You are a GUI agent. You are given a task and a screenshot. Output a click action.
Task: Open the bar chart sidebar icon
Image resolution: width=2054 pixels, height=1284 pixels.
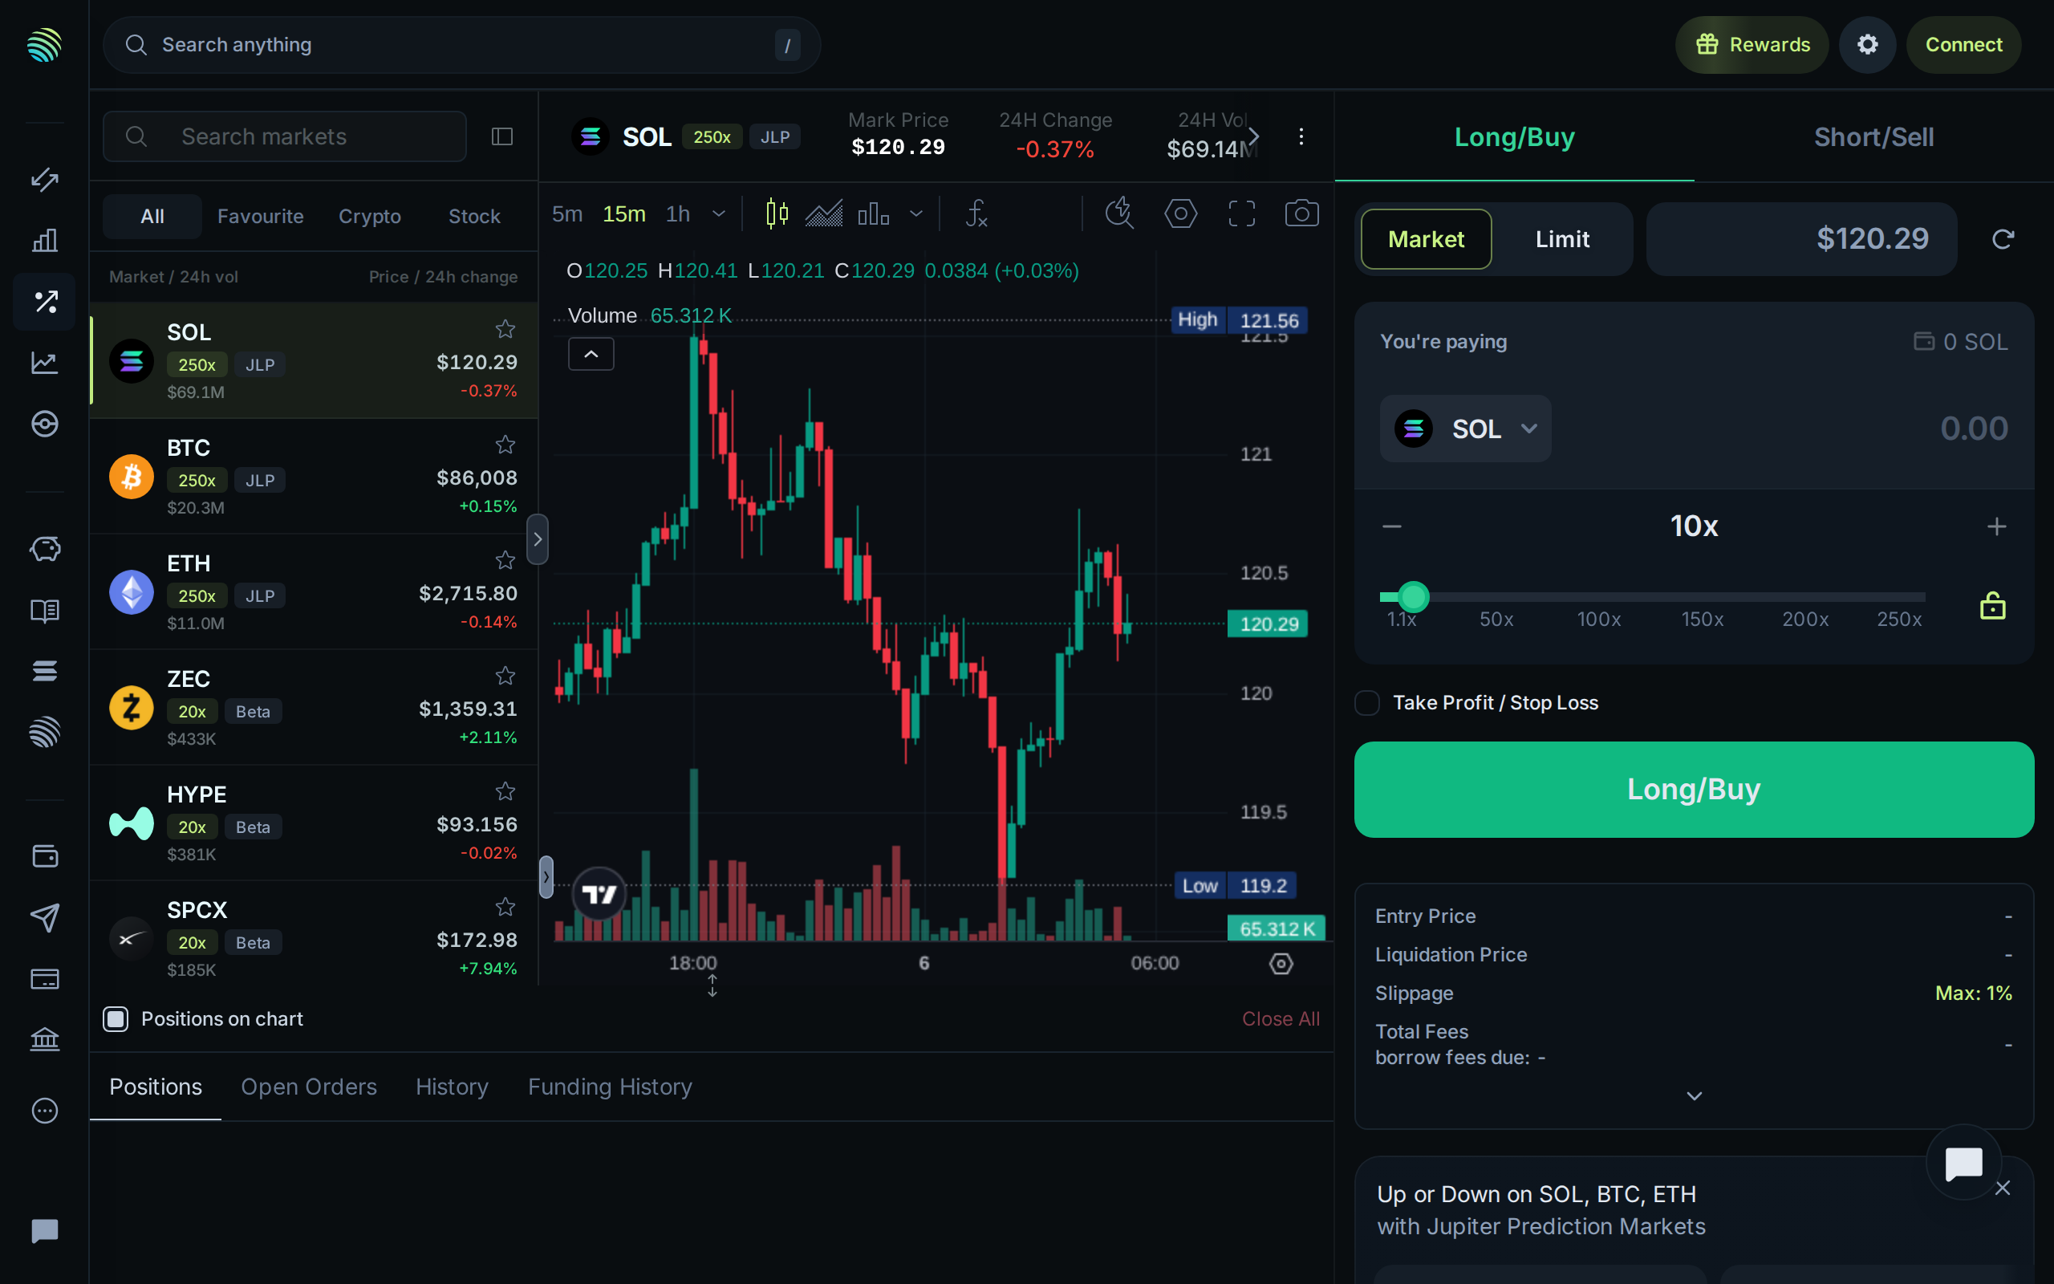pyautogui.click(x=44, y=240)
